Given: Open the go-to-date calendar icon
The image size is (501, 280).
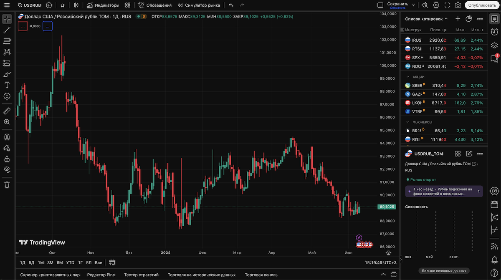Looking at the screenshot, I should (x=112, y=262).
